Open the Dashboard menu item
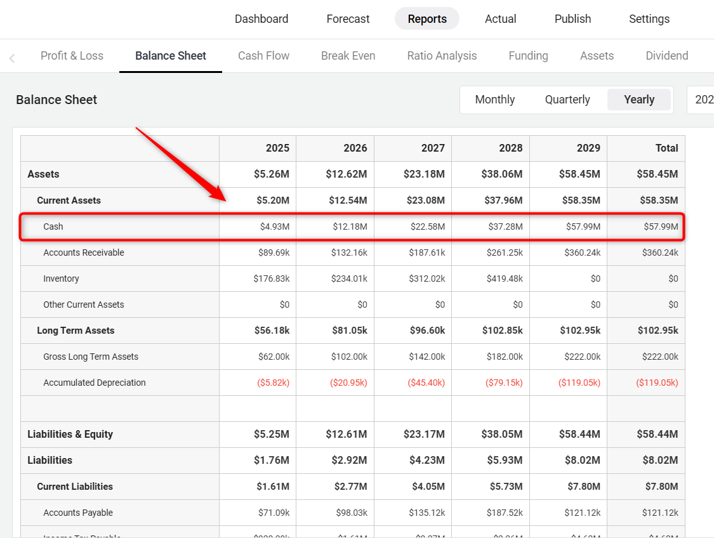Screen dimensions: 714x538 click(261, 19)
